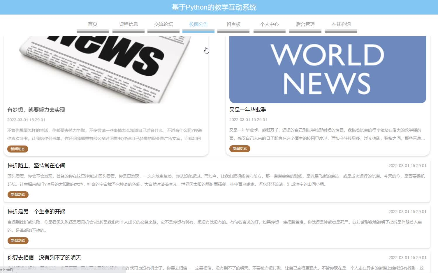Click the site title 基于Python的教学互动系统
This screenshot has width=438, height=273.
click(x=214, y=7)
